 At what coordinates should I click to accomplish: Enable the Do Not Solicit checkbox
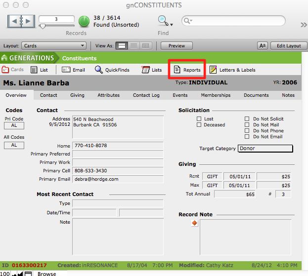247,119
